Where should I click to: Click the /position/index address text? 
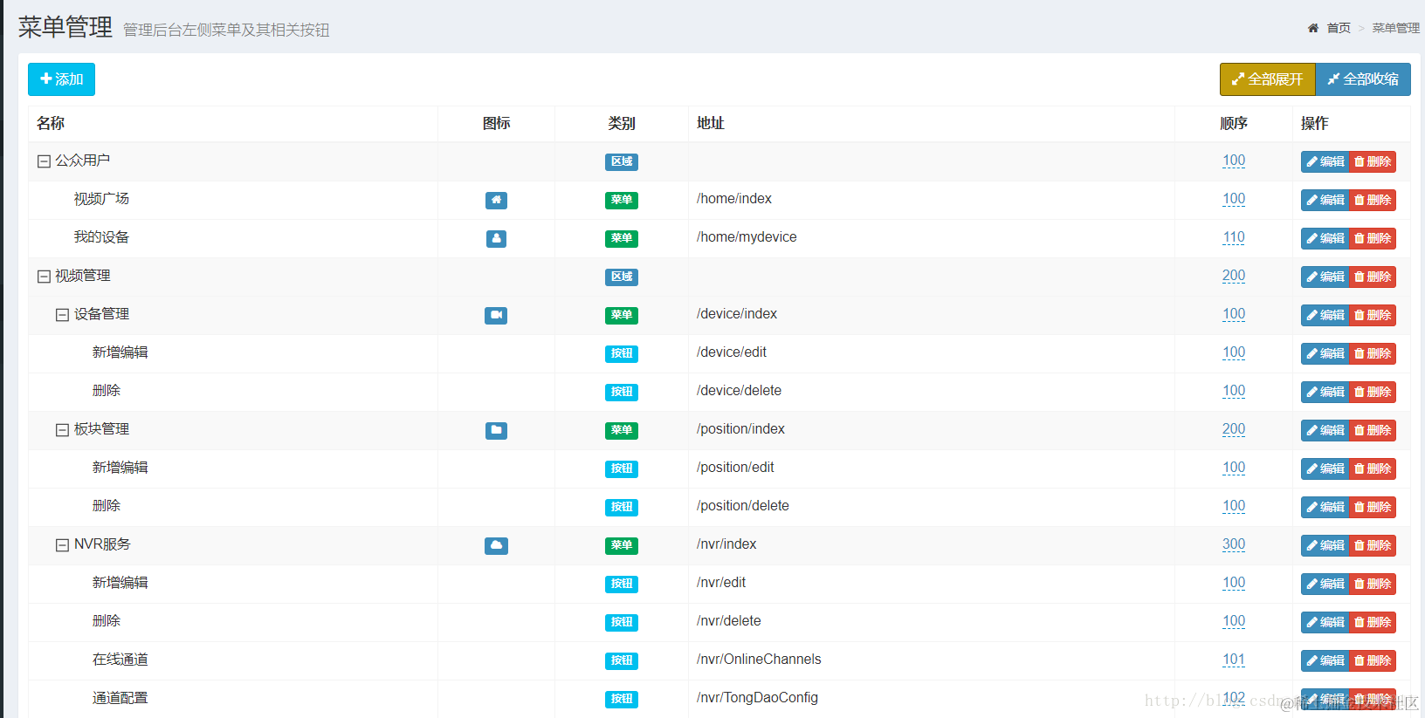click(x=740, y=429)
